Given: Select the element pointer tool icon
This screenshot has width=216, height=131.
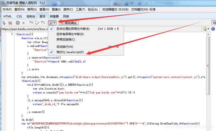Looking at the screenshot, I should coord(4,23).
